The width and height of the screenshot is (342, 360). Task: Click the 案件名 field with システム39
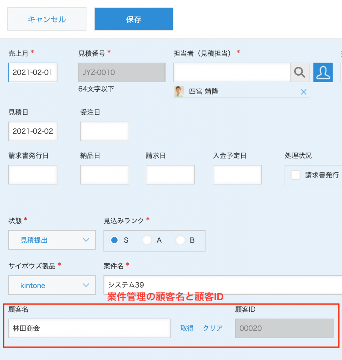(x=223, y=285)
